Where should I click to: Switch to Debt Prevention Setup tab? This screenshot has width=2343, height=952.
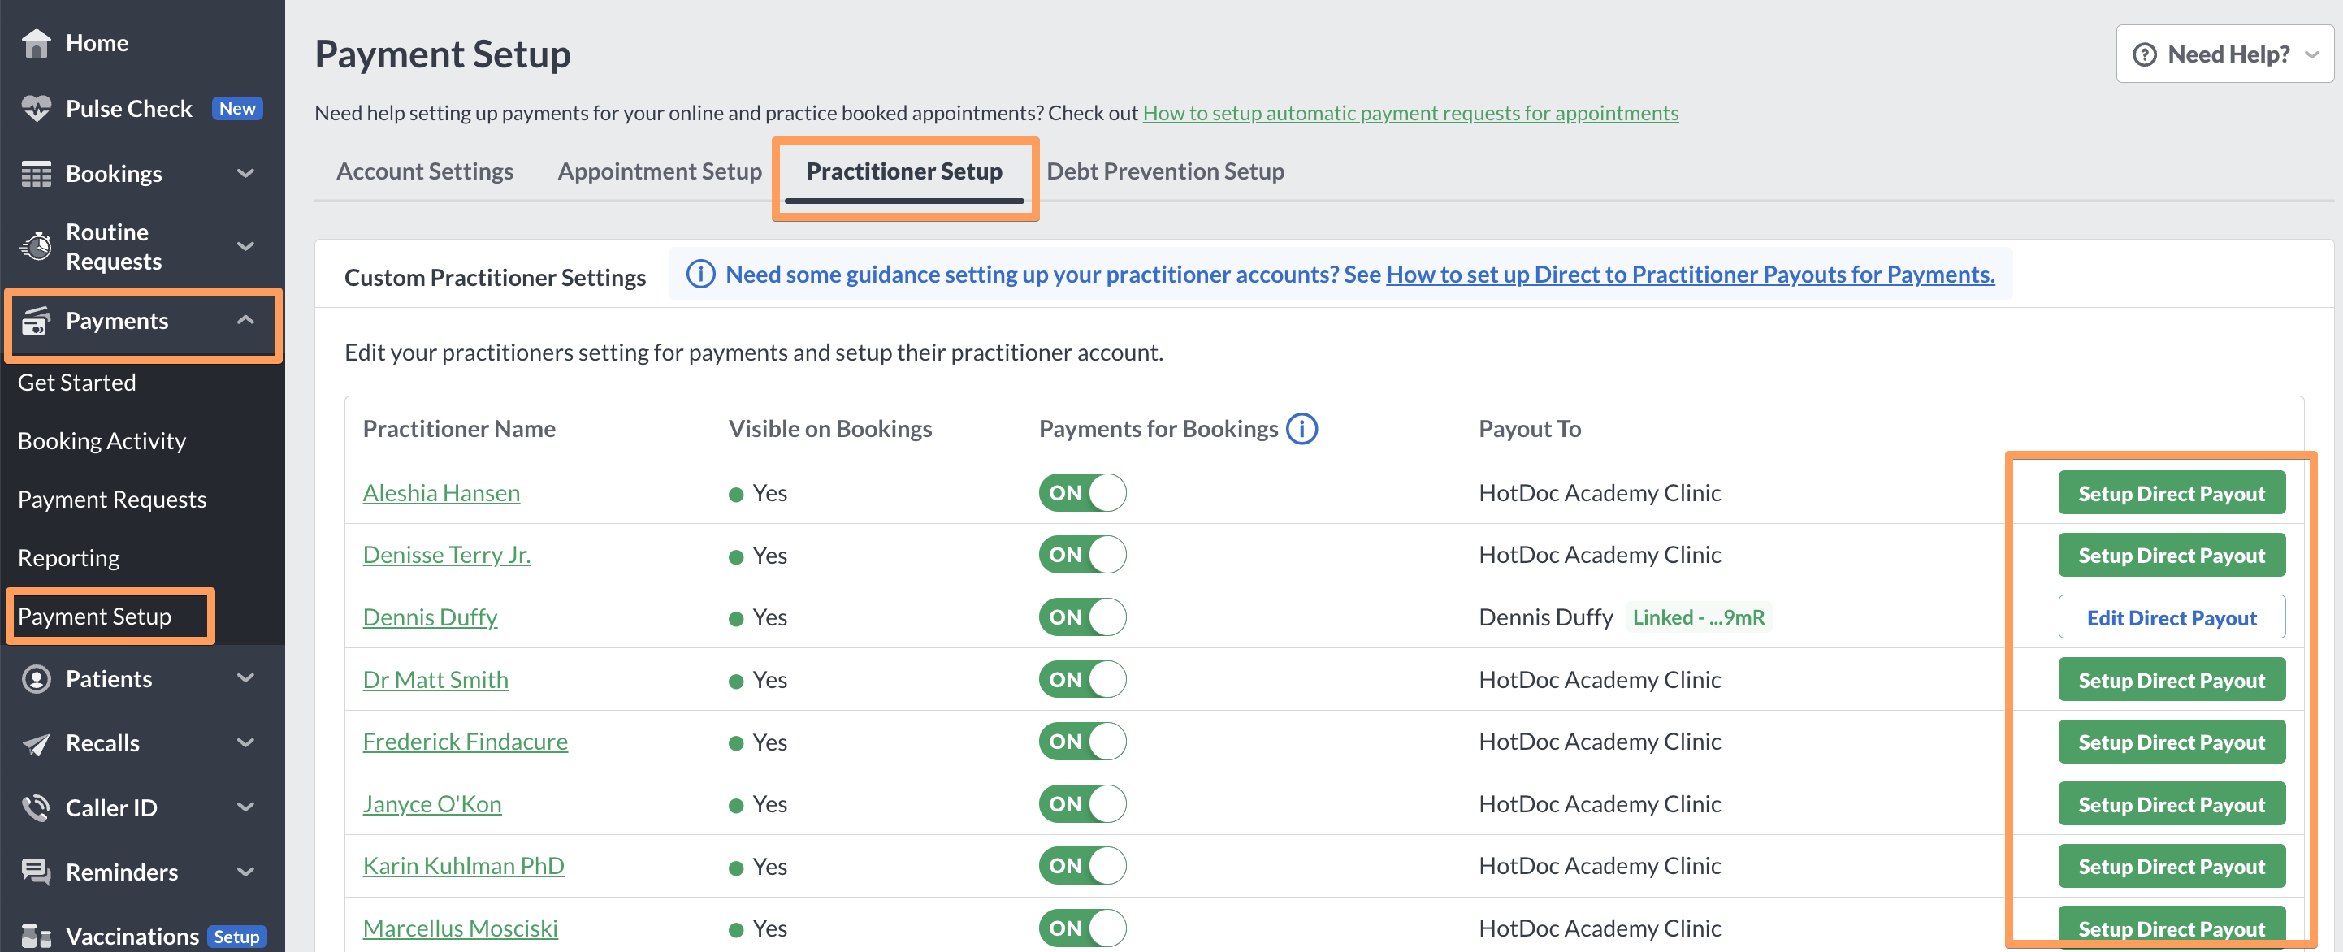pyautogui.click(x=1165, y=171)
